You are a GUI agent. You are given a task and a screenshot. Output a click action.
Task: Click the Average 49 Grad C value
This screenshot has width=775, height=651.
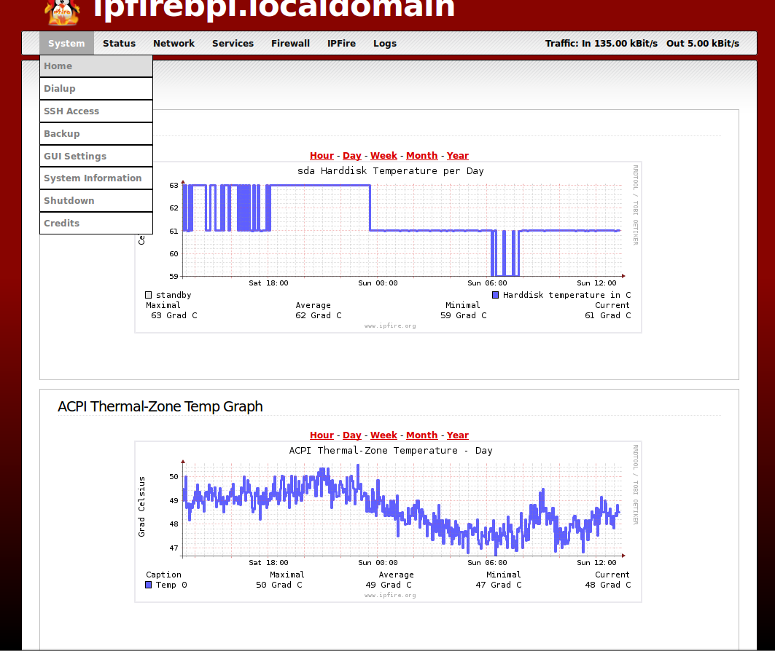click(389, 585)
